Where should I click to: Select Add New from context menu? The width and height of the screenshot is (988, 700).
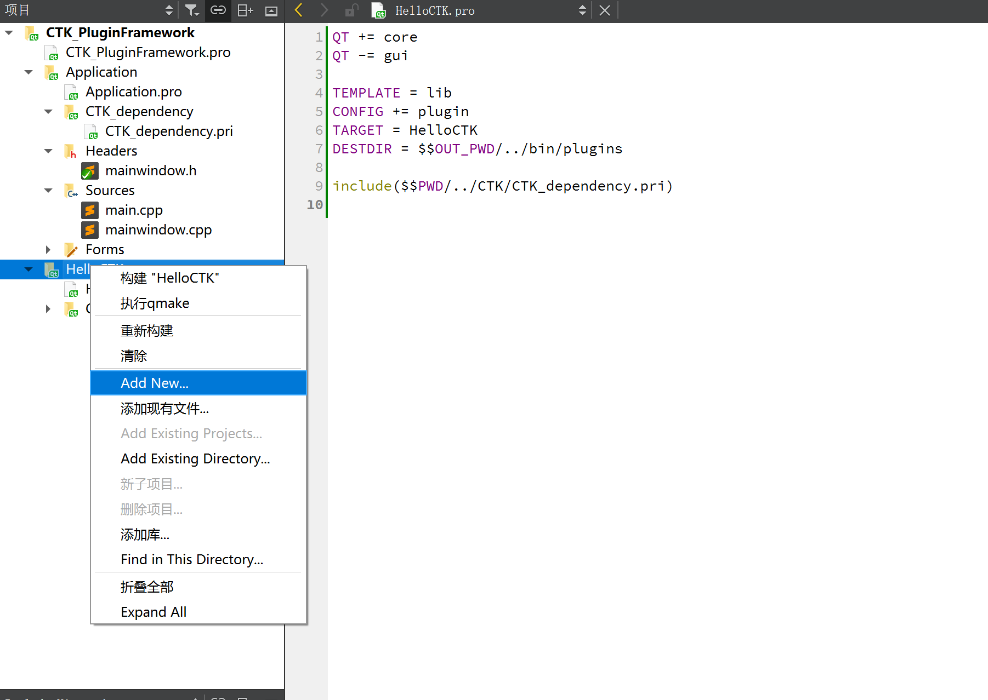[x=154, y=382]
